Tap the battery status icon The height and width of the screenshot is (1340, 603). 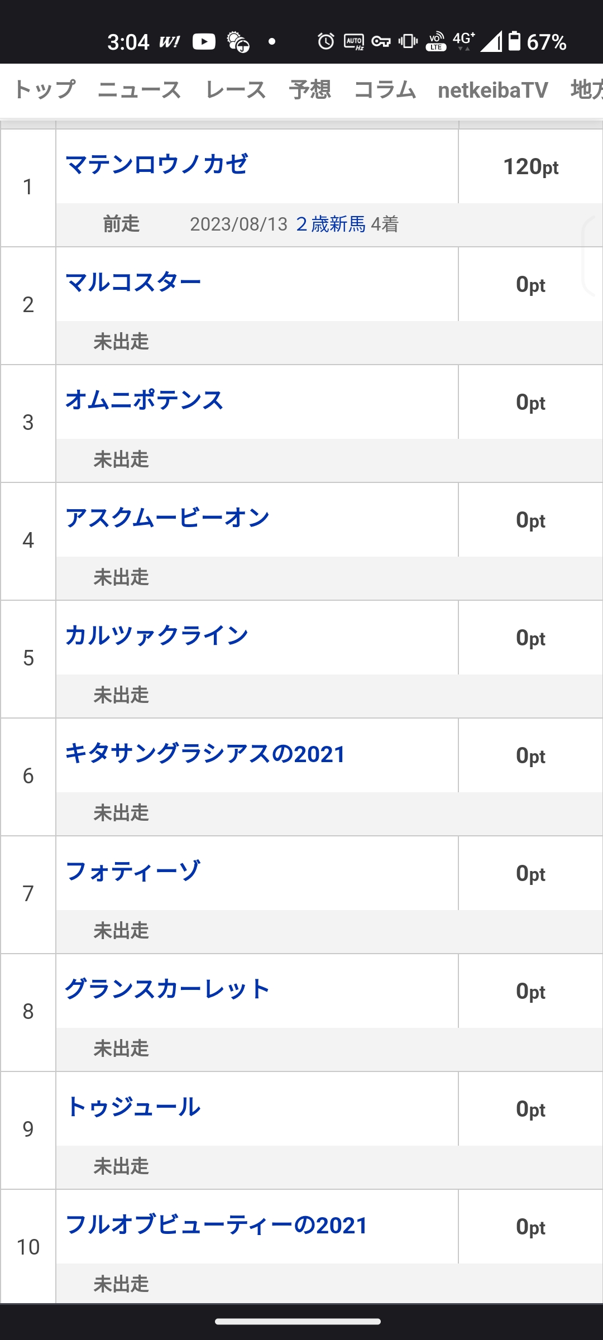pos(514,41)
